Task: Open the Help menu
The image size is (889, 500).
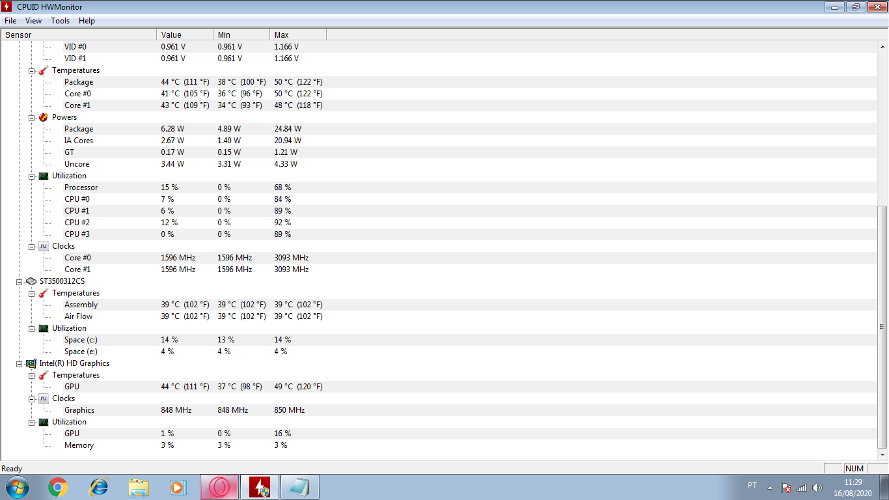Action: click(87, 21)
